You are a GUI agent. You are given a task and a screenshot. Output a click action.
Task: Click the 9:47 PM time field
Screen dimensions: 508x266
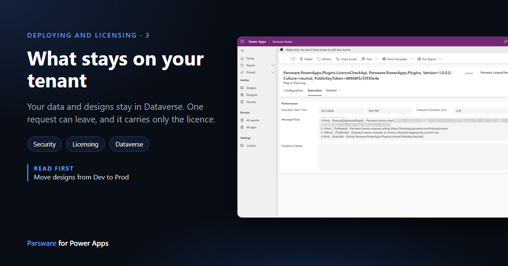pos(389,111)
